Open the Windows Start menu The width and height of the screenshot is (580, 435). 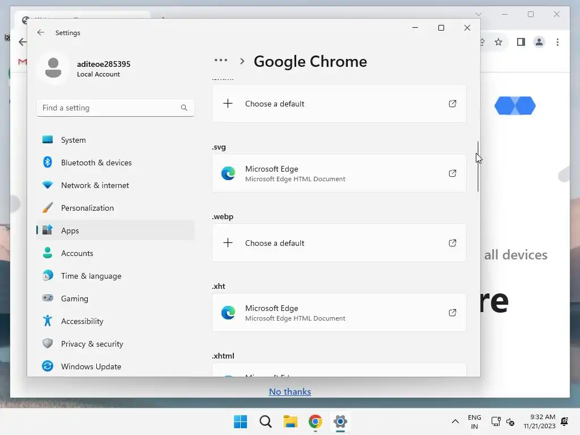[240, 421]
